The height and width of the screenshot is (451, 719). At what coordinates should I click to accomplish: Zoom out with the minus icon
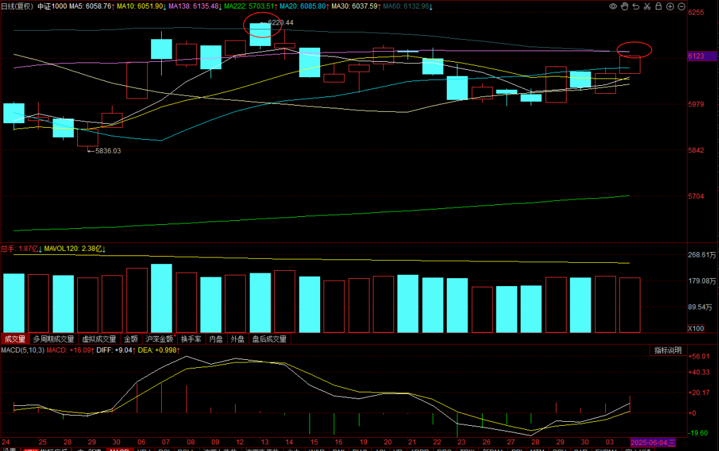point(682,7)
